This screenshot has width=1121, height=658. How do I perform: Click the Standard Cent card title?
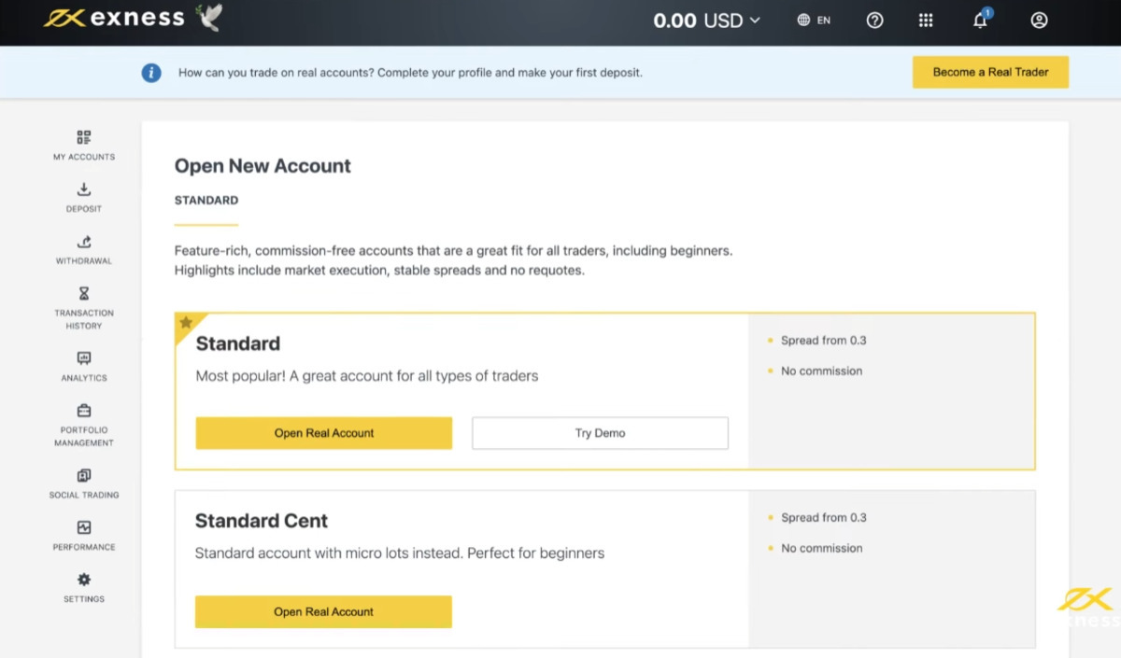pos(262,521)
